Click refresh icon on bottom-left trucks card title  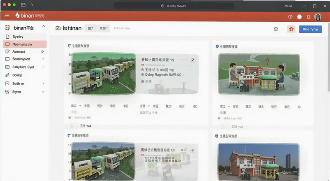[x=69, y=135]
